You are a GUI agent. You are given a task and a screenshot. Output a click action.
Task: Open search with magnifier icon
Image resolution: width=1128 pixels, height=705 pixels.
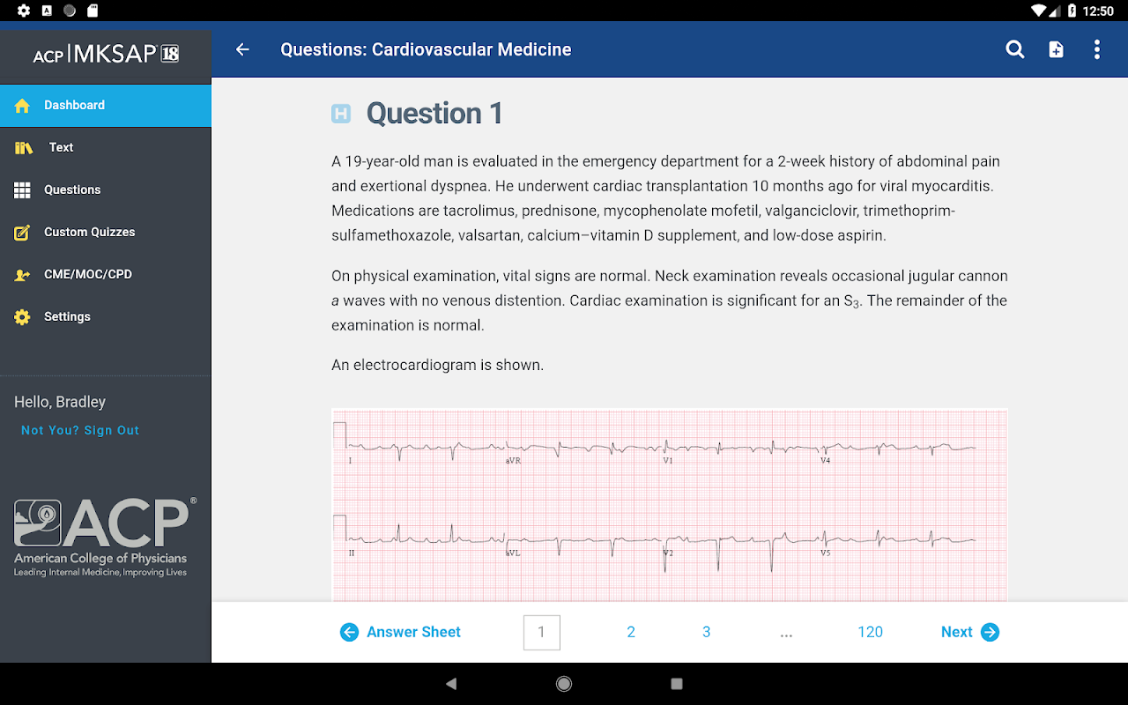pyautogui.click(x=1015, y=50)
